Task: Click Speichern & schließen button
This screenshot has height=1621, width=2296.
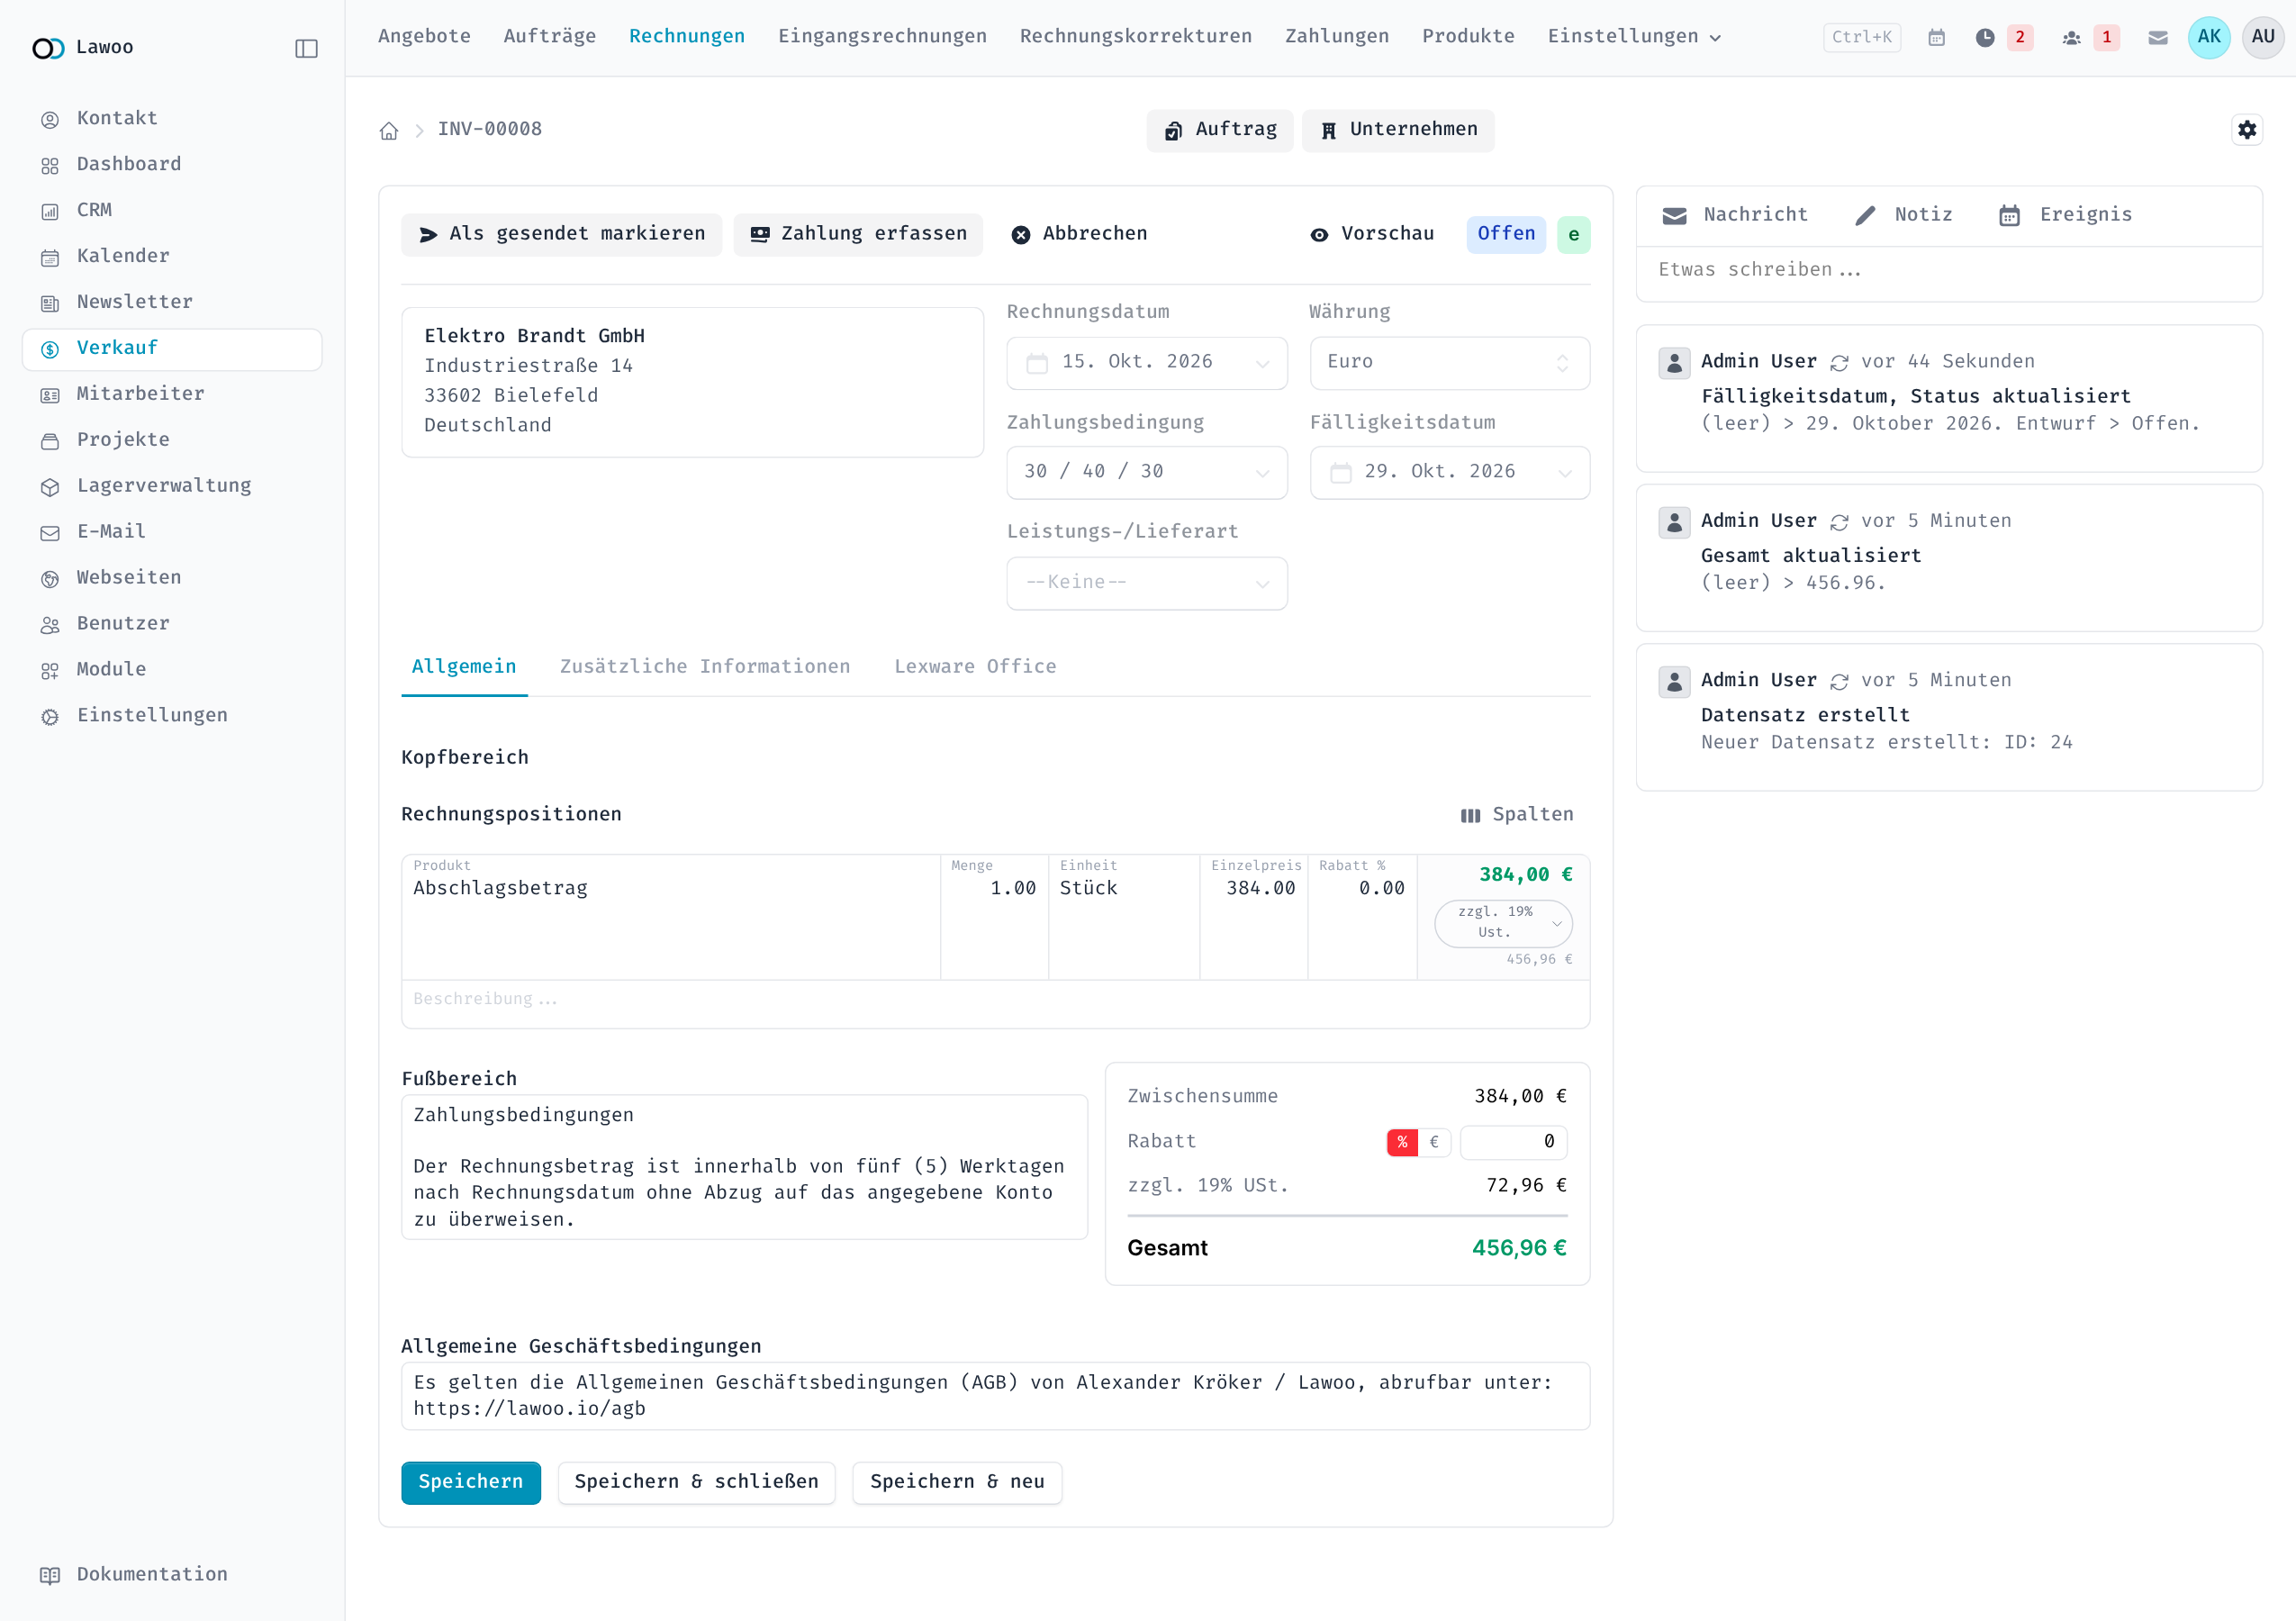Action: click(x=697, y=1482)
